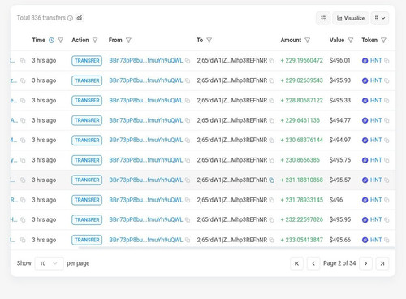Copy HNT token in the $496.01 row
The height and width of the screenshot is (299, 406).
coord(387,61)
